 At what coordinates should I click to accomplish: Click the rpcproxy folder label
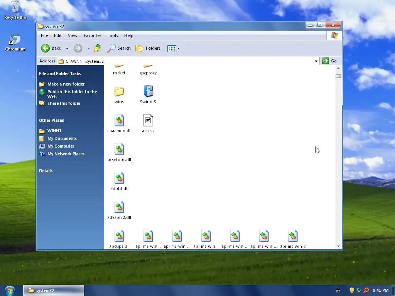(148, 73)
